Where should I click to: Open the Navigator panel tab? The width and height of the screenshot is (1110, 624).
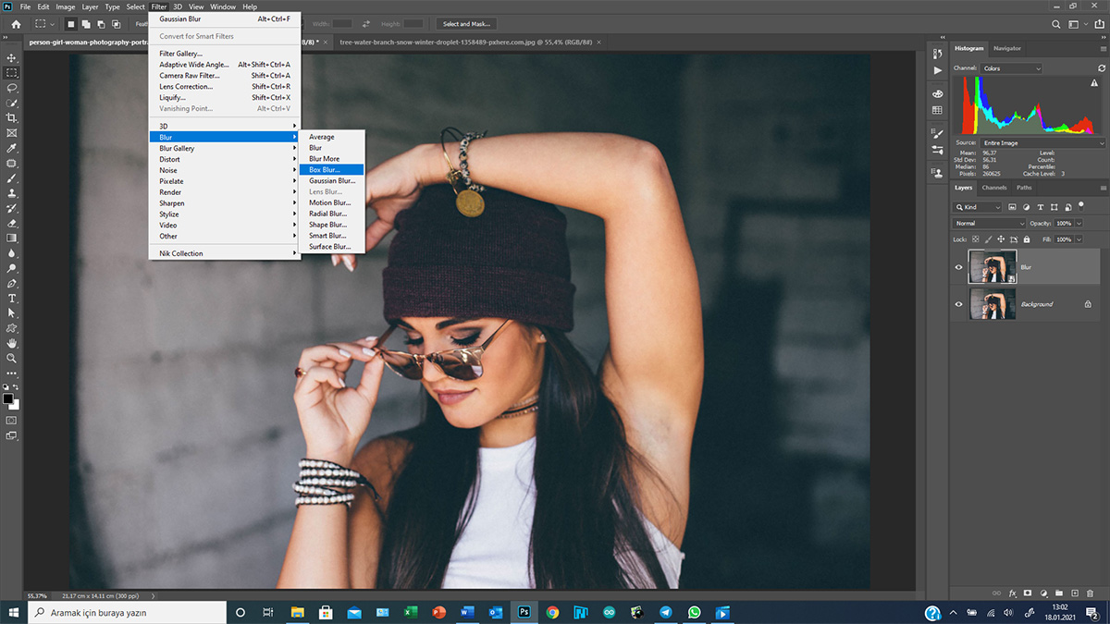(x=1007, y=48)
